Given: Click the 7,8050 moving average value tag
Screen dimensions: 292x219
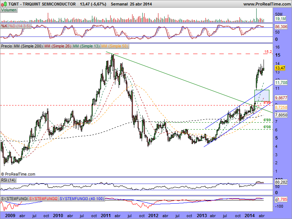Looking at the screenshot, I should (x=281, y=115).
